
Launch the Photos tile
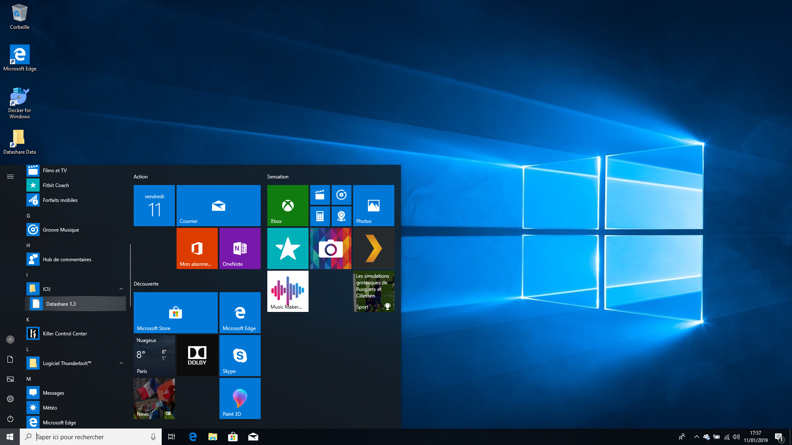coord(373,205)
